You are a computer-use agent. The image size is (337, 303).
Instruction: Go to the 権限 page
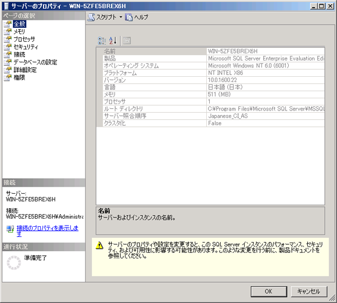(x=19, y=77)
